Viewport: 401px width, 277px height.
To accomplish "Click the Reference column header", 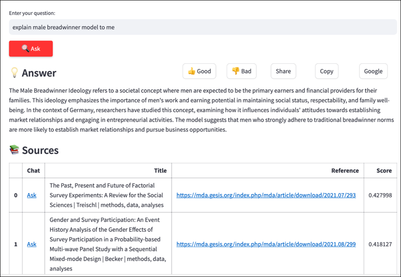I will click(345, 171).
